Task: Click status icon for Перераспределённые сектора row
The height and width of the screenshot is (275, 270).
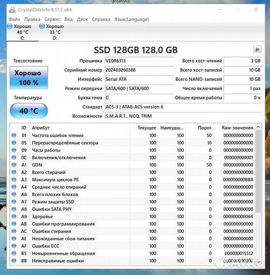Action: pos(14,143)
